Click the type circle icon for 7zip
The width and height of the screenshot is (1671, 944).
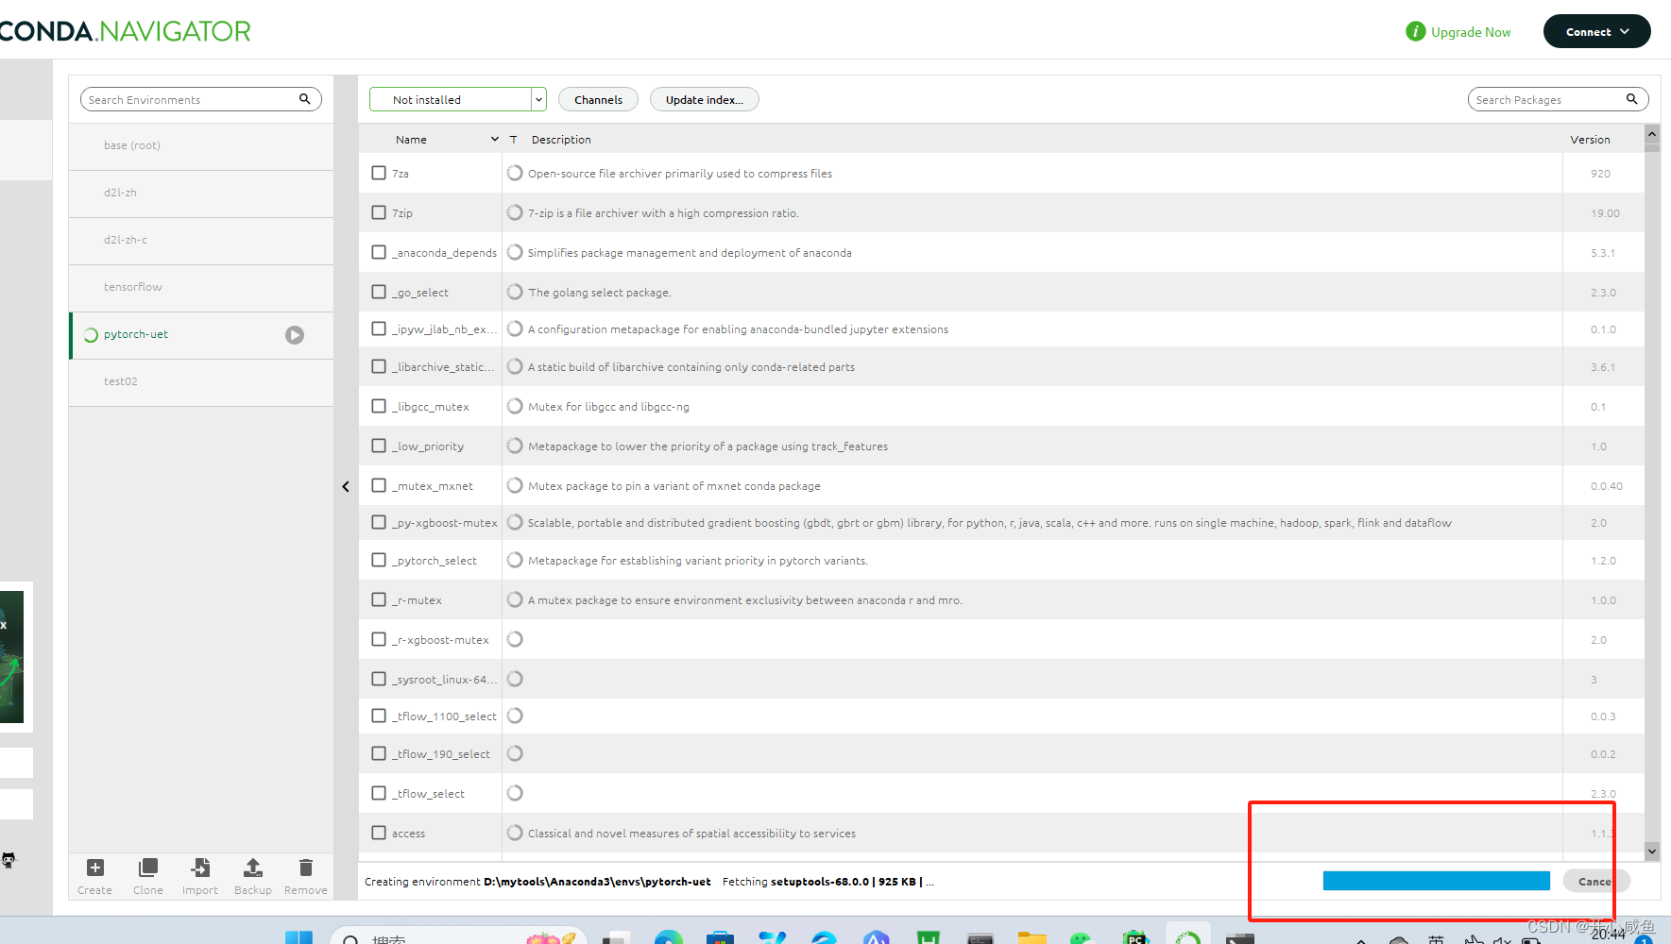point(515,212)
